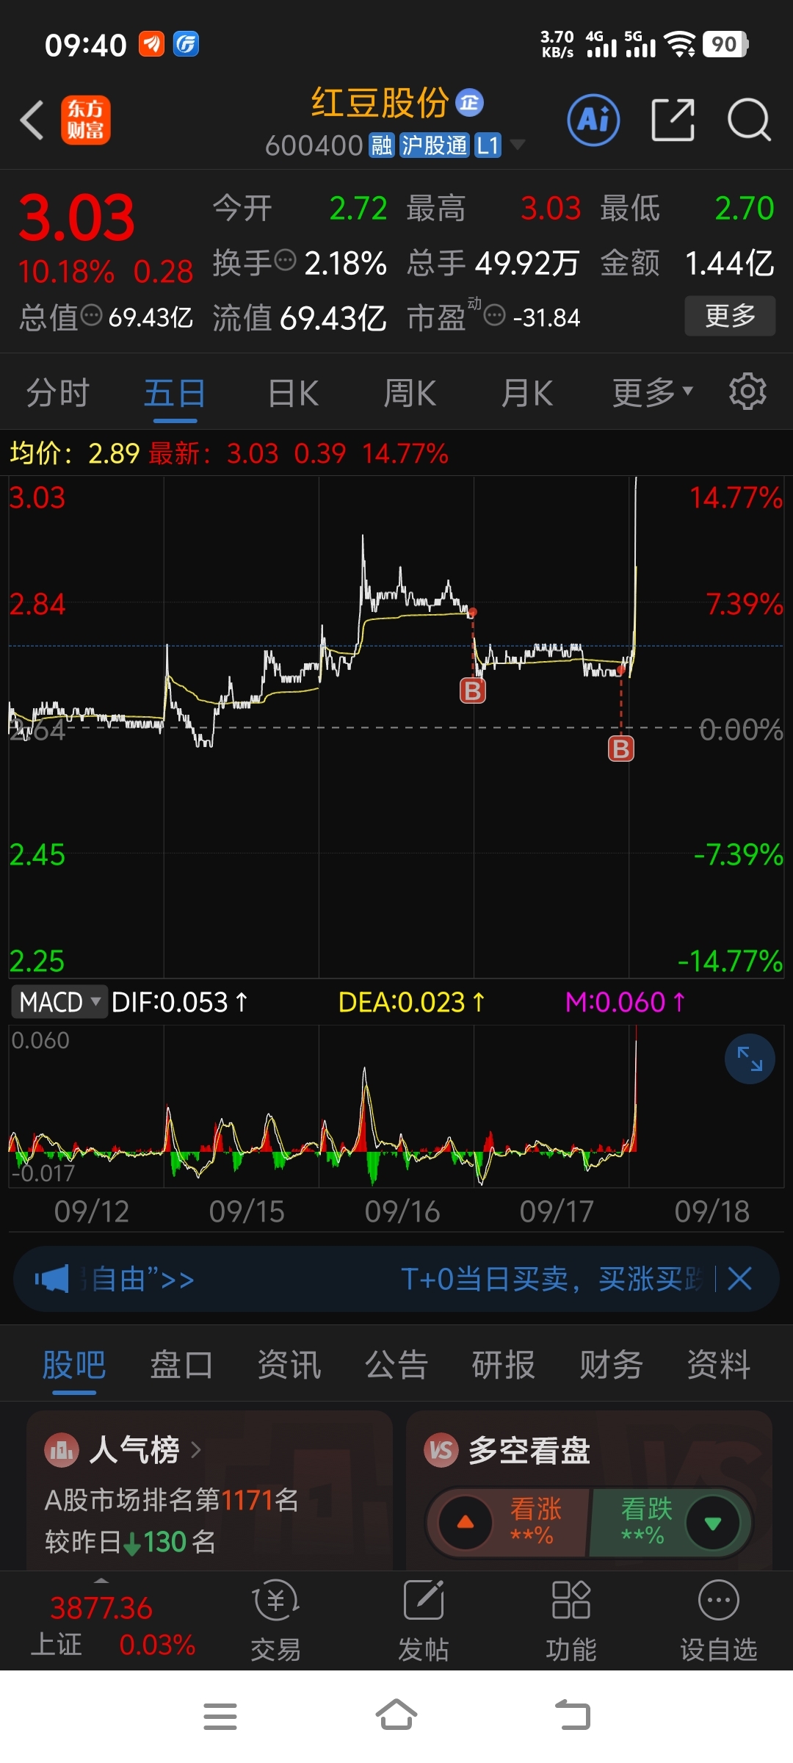Screen dimensions: 793x1763
Task: Tap Android back navigation button
Action: point(573,1715)
